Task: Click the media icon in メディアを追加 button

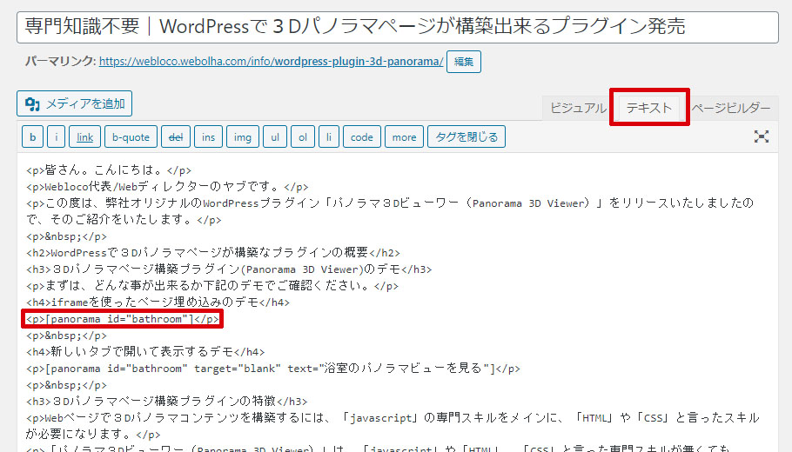Action: point(32,104)
